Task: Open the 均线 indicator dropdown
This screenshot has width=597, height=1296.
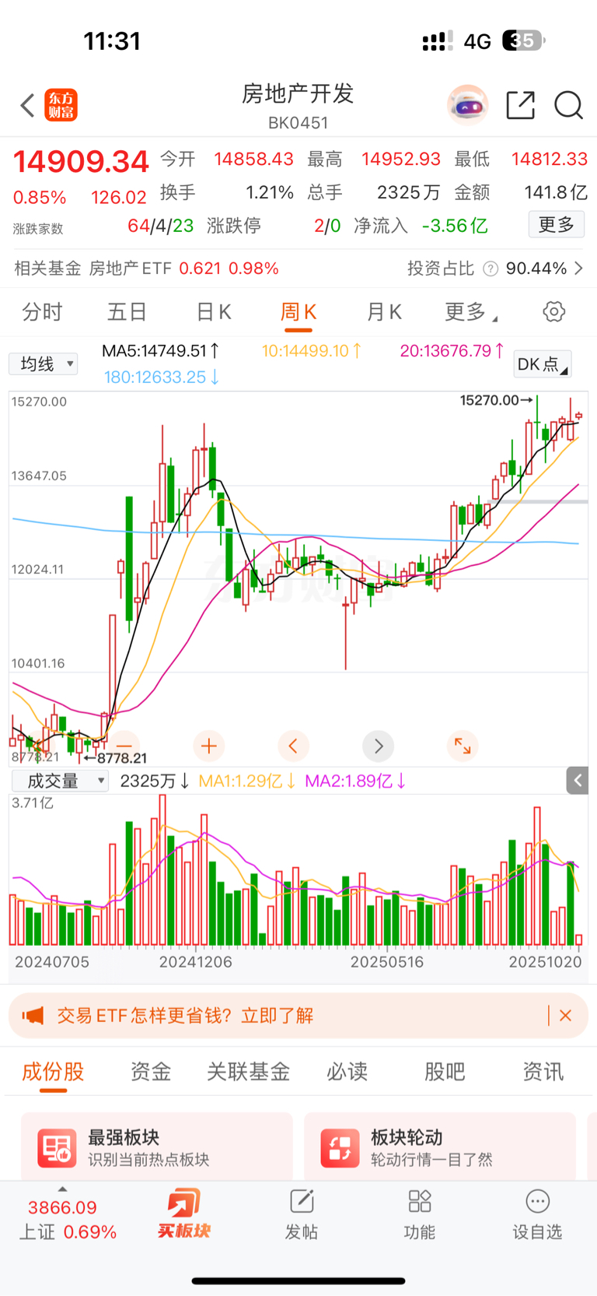Action: pyautogui.click(x=44, y=364)
